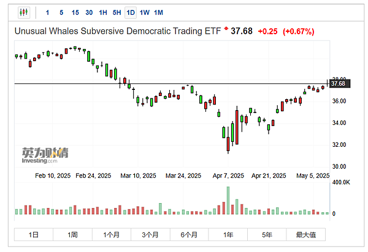The image size is (368, 252).
Task: Click the +0.25 price change value
Action: [267, 31]
